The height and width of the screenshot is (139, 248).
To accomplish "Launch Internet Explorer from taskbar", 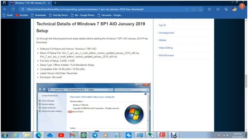I will tap(16, 135).
